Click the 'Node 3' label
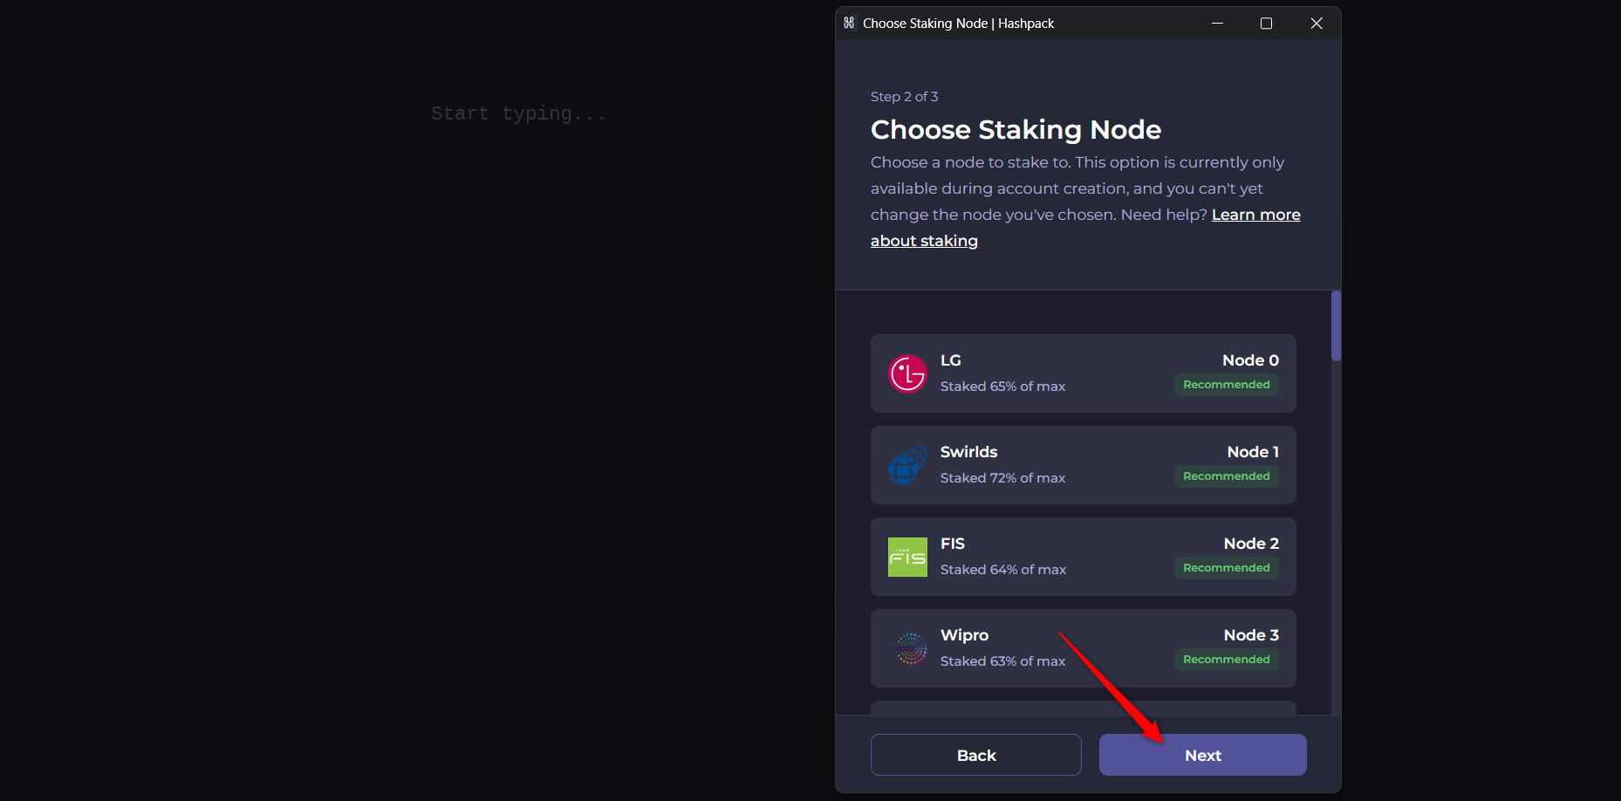This screenshot has height=801, width=1621. point(1251,635)
